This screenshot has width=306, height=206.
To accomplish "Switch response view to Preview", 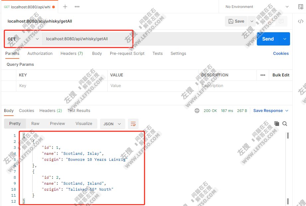I will tap(57, 124).
